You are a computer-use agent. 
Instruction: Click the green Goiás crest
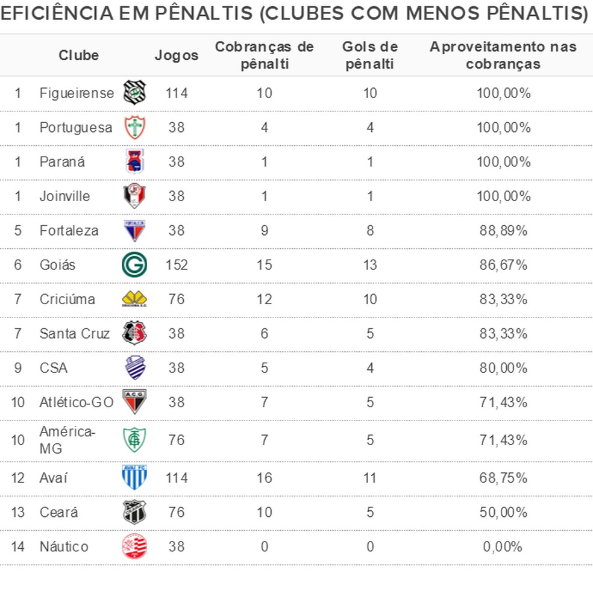pos(134,264)
